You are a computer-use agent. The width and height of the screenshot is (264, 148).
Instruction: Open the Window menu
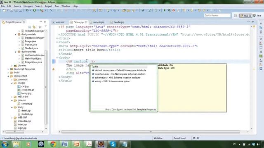pyautogui.click(x=66, y=6)
